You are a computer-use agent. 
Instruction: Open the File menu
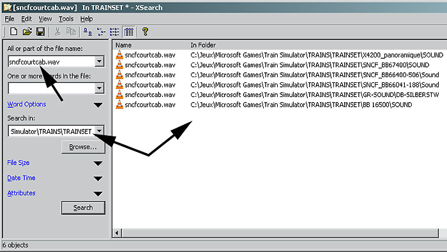click(x=10, y=19)
